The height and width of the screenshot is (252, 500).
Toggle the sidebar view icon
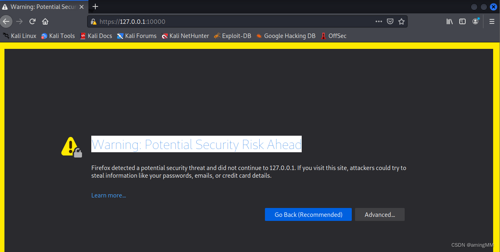pyautogui.click(x=462, y=21)
